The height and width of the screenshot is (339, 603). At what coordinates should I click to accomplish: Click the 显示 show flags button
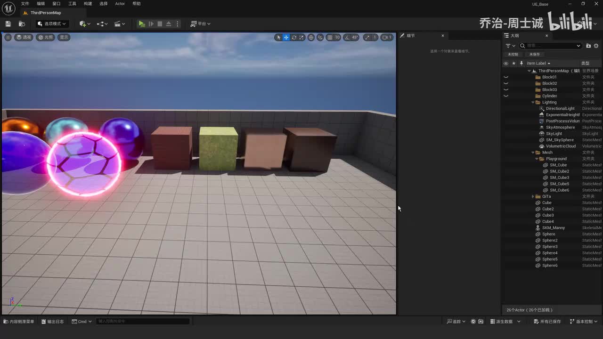tap(64, 37)
